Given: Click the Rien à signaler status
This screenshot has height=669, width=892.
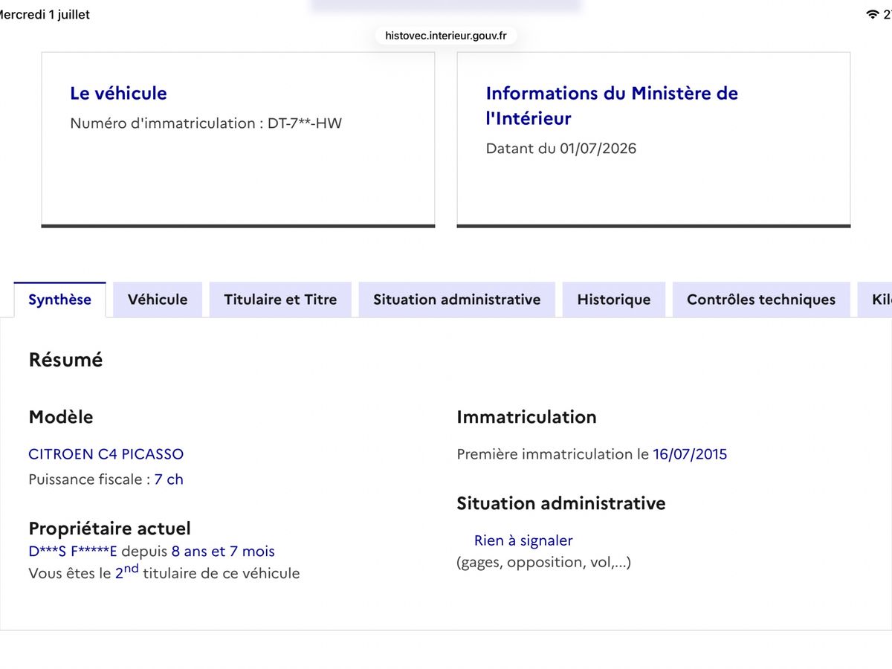Looking at the screenshot, I should 523,540.
